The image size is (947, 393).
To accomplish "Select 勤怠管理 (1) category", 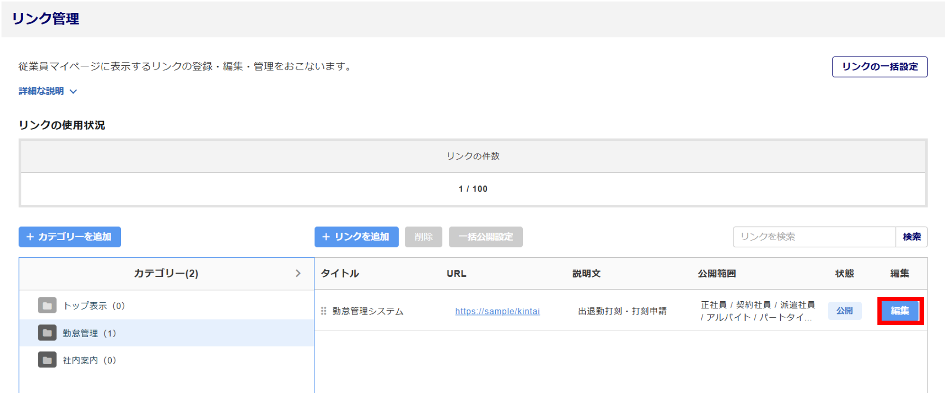I will tap(89, 333).
